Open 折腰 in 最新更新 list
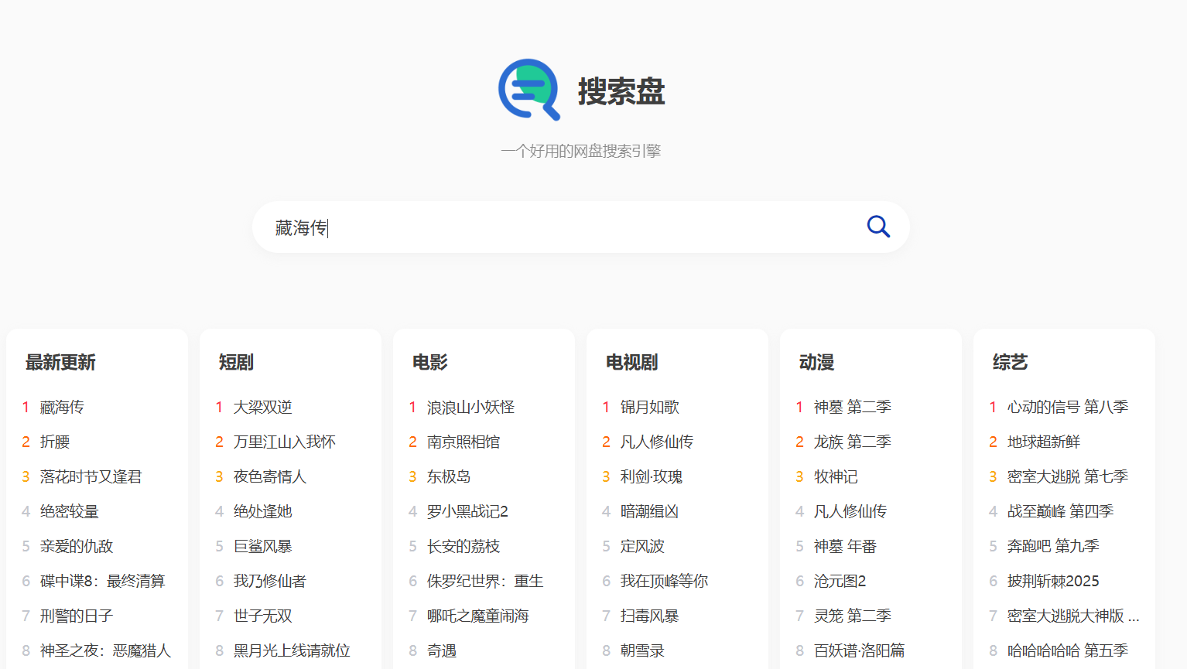1187x669 pixels. (x=55, y=442)
